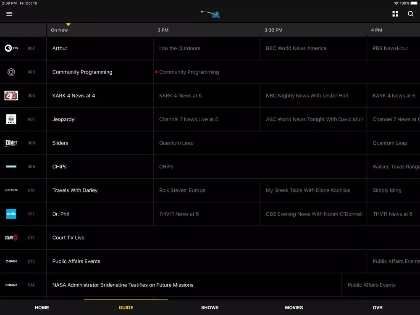Open Channel 7 News Live at 5

click(207, 119)
